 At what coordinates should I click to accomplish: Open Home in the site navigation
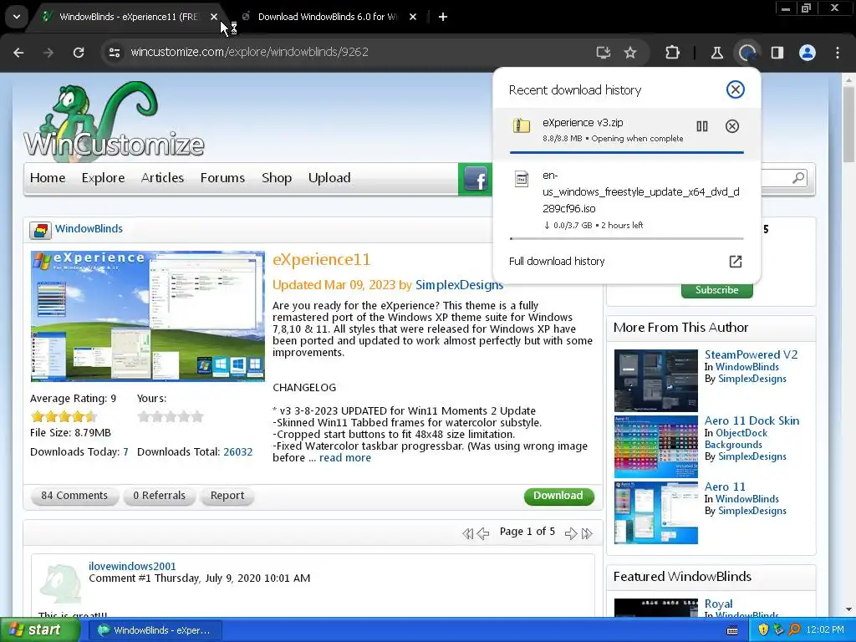pos(48,178)
